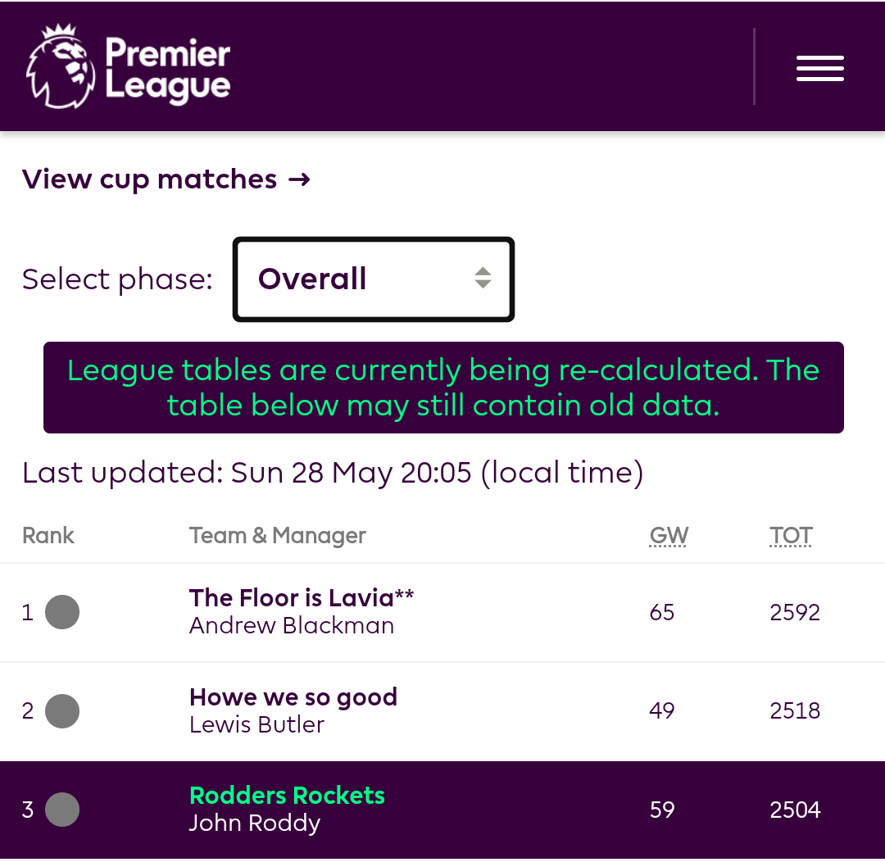
Task: Click the league tables re-calculating notice banner
Action: [x=443, y=388]
